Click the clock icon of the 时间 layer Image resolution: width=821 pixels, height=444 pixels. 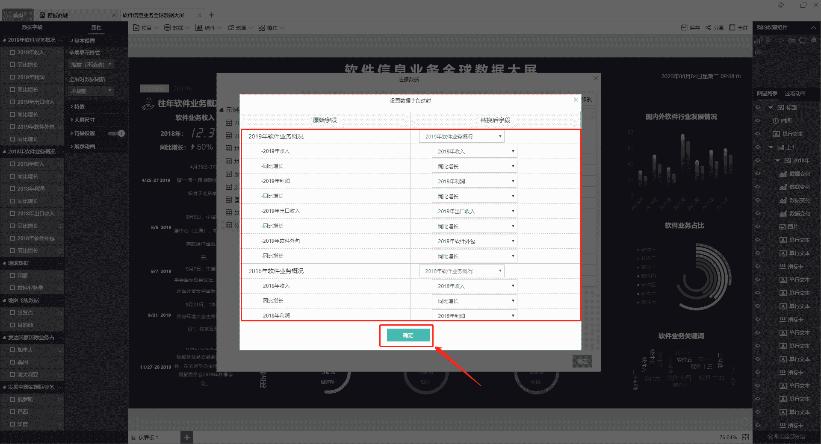tap(776, 121)
